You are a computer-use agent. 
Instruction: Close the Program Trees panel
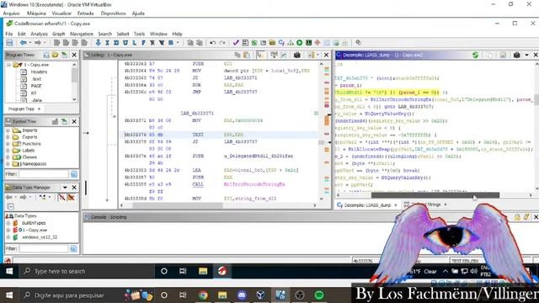[74, 55]
